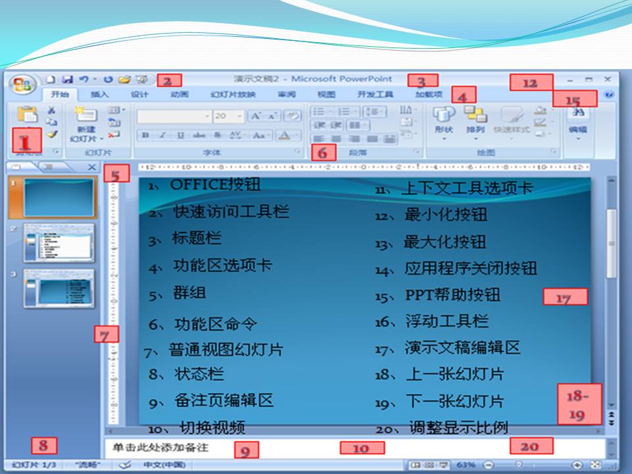
Task: Open the line spacing dropdown
Action: tap(375, 112)
